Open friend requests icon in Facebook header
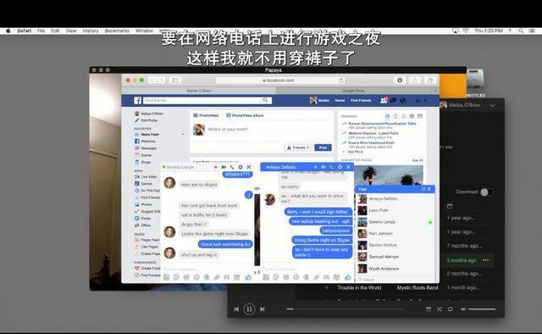Screen dimensions: 542x334 tap(384, 100)
